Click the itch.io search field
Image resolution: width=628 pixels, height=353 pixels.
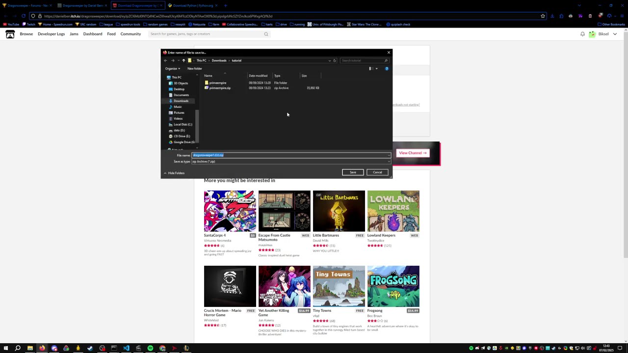pyautogui.click(x=209, y=34)
